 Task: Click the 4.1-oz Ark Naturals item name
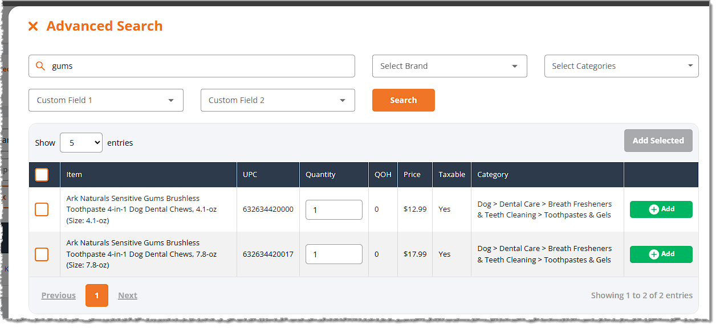pyautogui.click(x=141, y=209)
